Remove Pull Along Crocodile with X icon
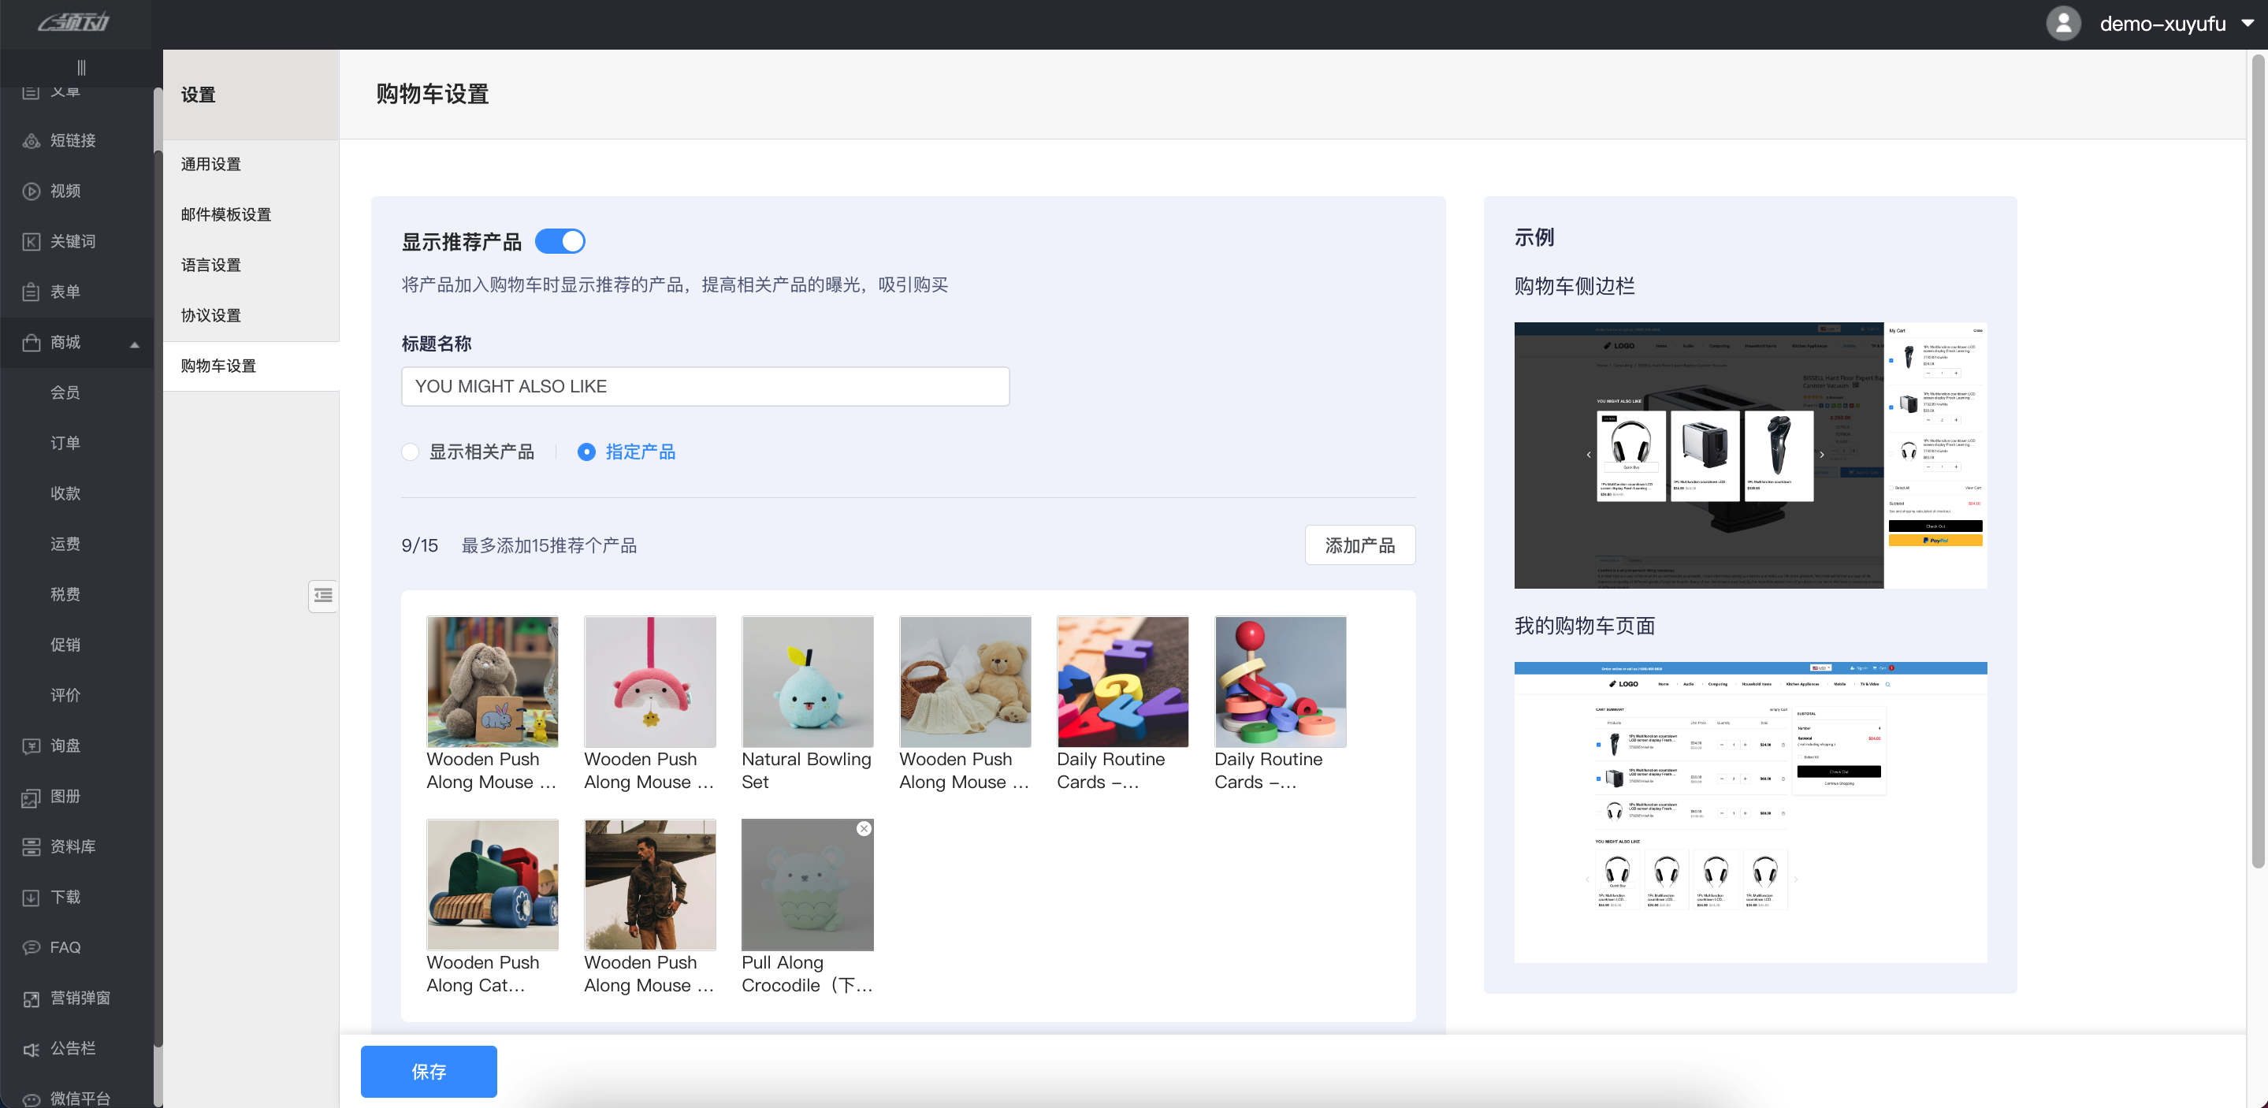The height and width of the screenshot is (1108, 2268). pos(864,829)
